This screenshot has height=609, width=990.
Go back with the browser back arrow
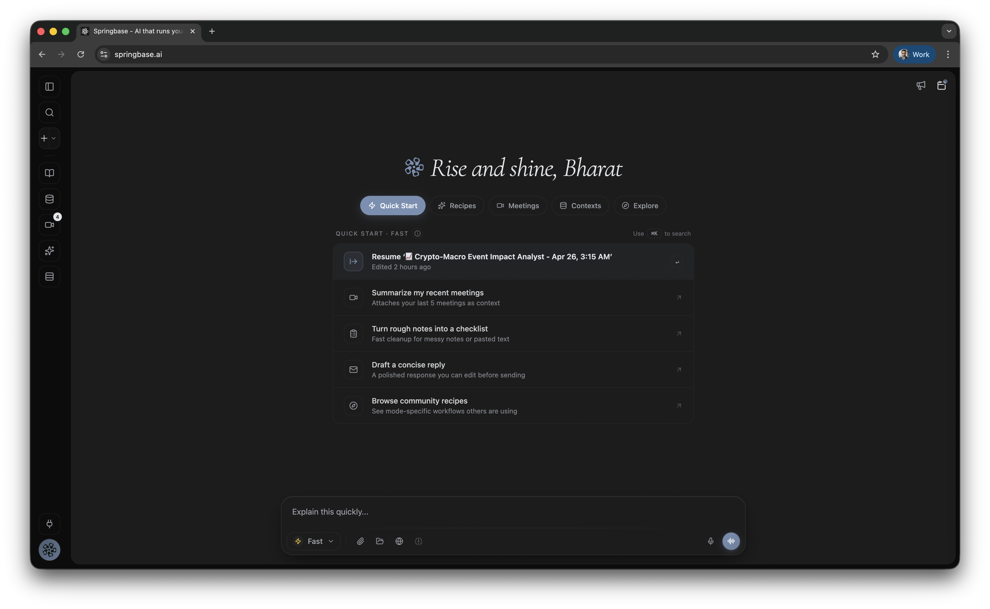42,54
